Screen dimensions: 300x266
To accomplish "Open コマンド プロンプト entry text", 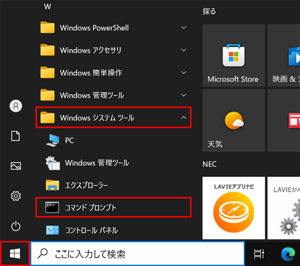I will click(x=91, y=208).
